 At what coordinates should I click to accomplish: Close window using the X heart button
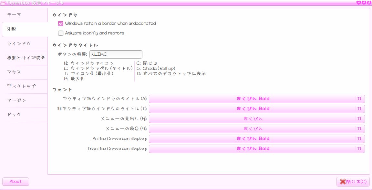click(x=368, y=3)
